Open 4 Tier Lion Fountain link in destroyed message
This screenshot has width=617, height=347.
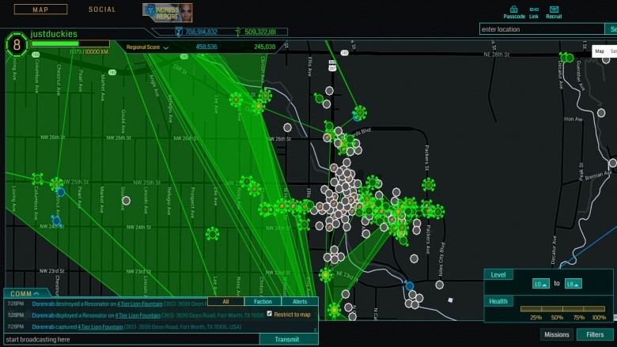pos(140,304)
